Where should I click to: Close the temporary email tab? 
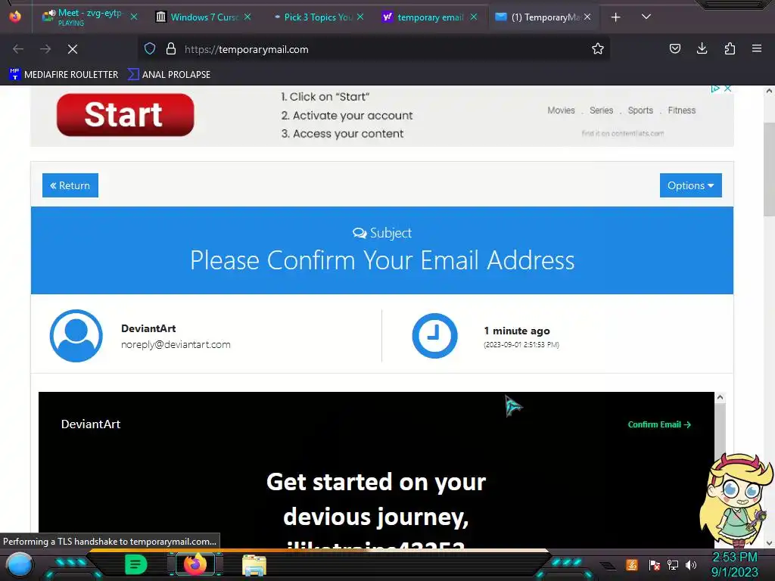tap(474, 17)
